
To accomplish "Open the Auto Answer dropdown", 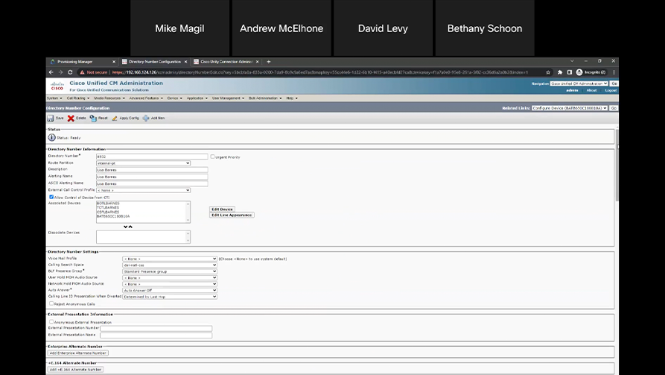I will (x=170, y=291).
